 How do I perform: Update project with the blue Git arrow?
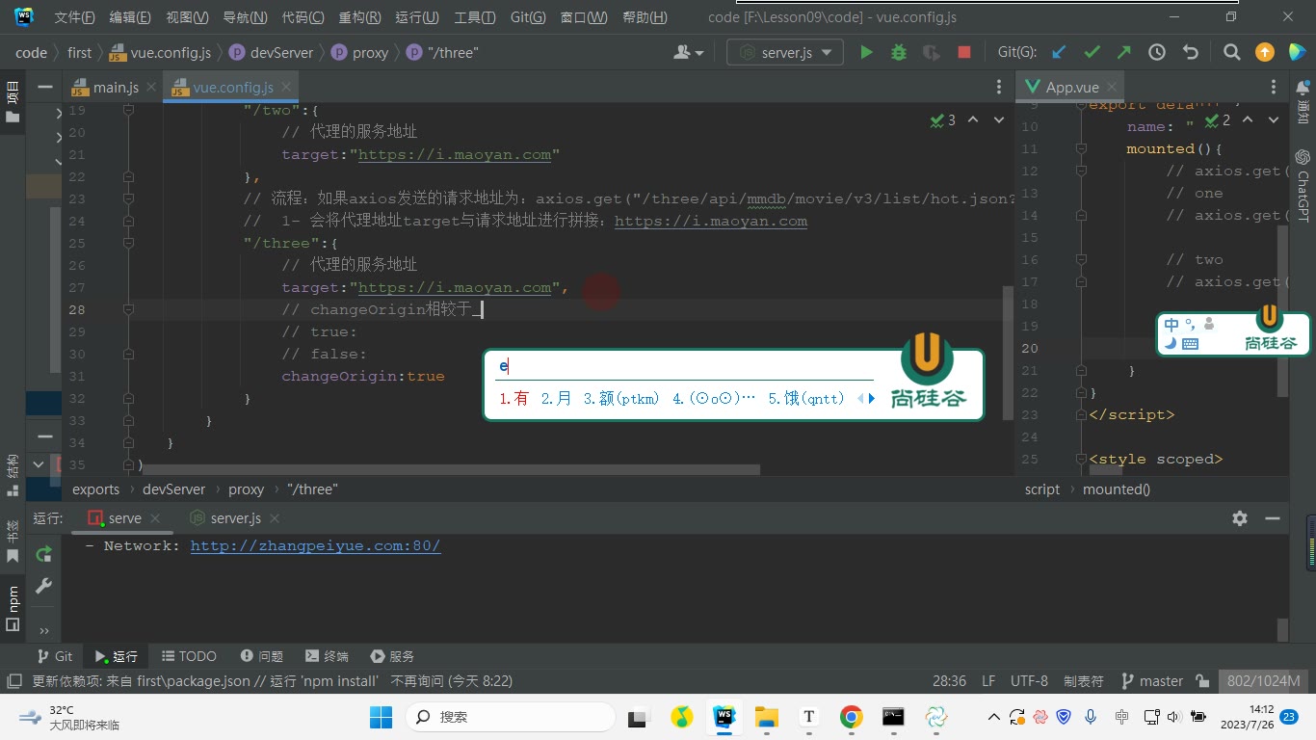pos(1060,53)
